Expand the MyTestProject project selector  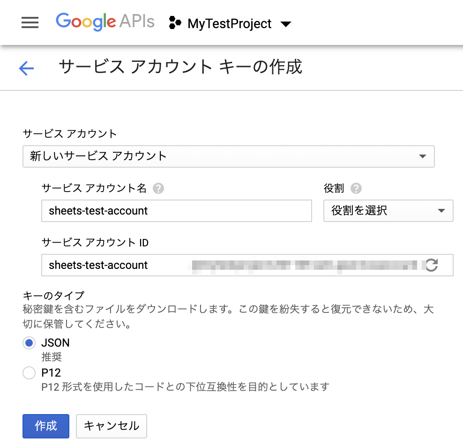point(231,23)
